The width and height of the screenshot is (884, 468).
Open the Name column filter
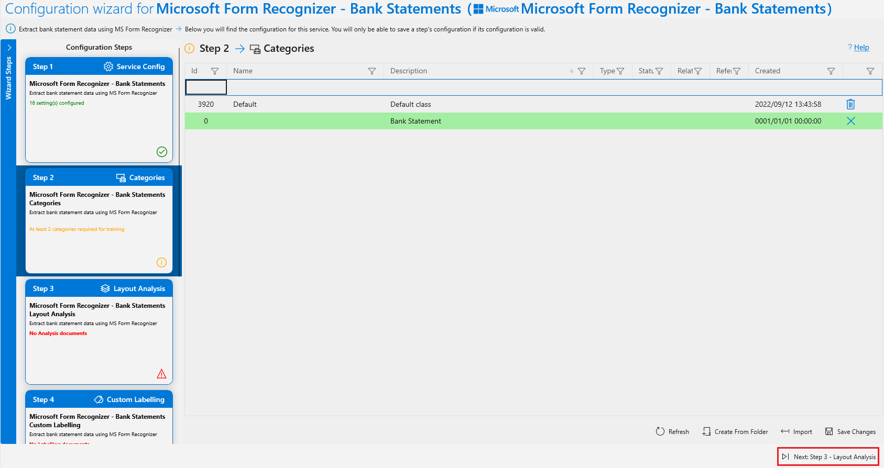pos(372,71)
